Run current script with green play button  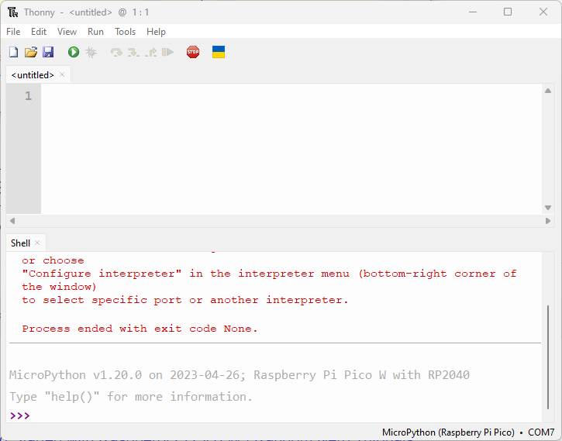click(74, 52)
